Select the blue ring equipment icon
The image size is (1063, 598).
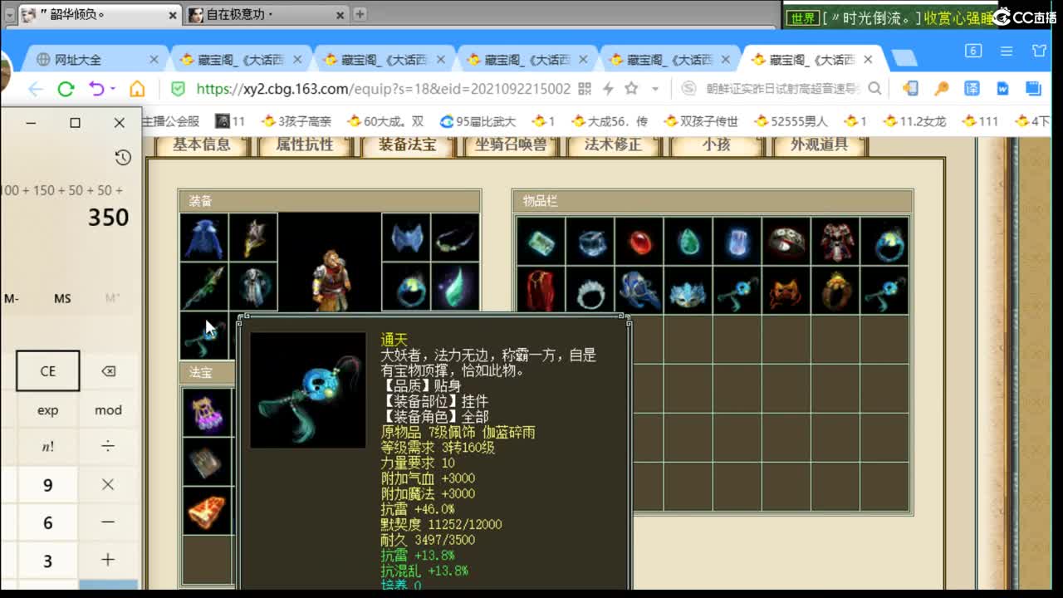coord(406,287)
